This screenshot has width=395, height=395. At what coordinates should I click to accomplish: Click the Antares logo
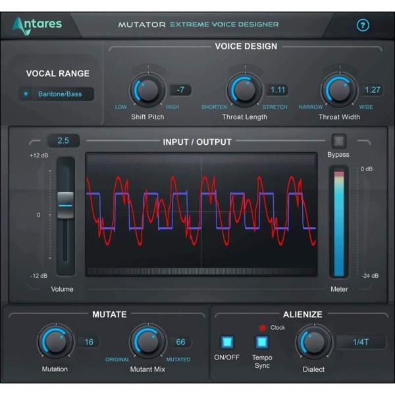(38, 24)
